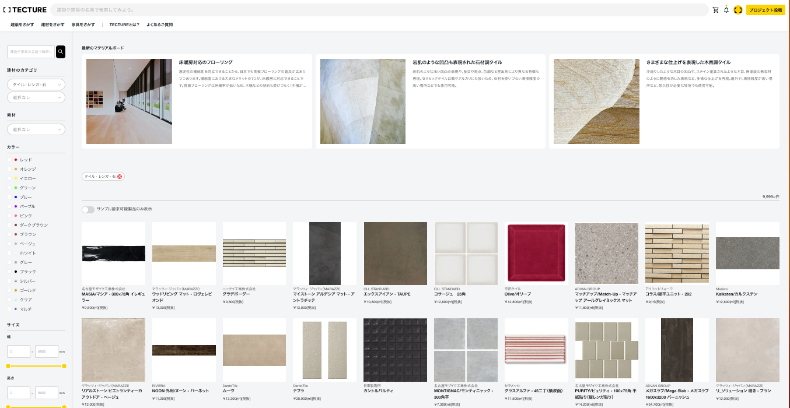Check the オレンジ color checkbox

(9, 169)
